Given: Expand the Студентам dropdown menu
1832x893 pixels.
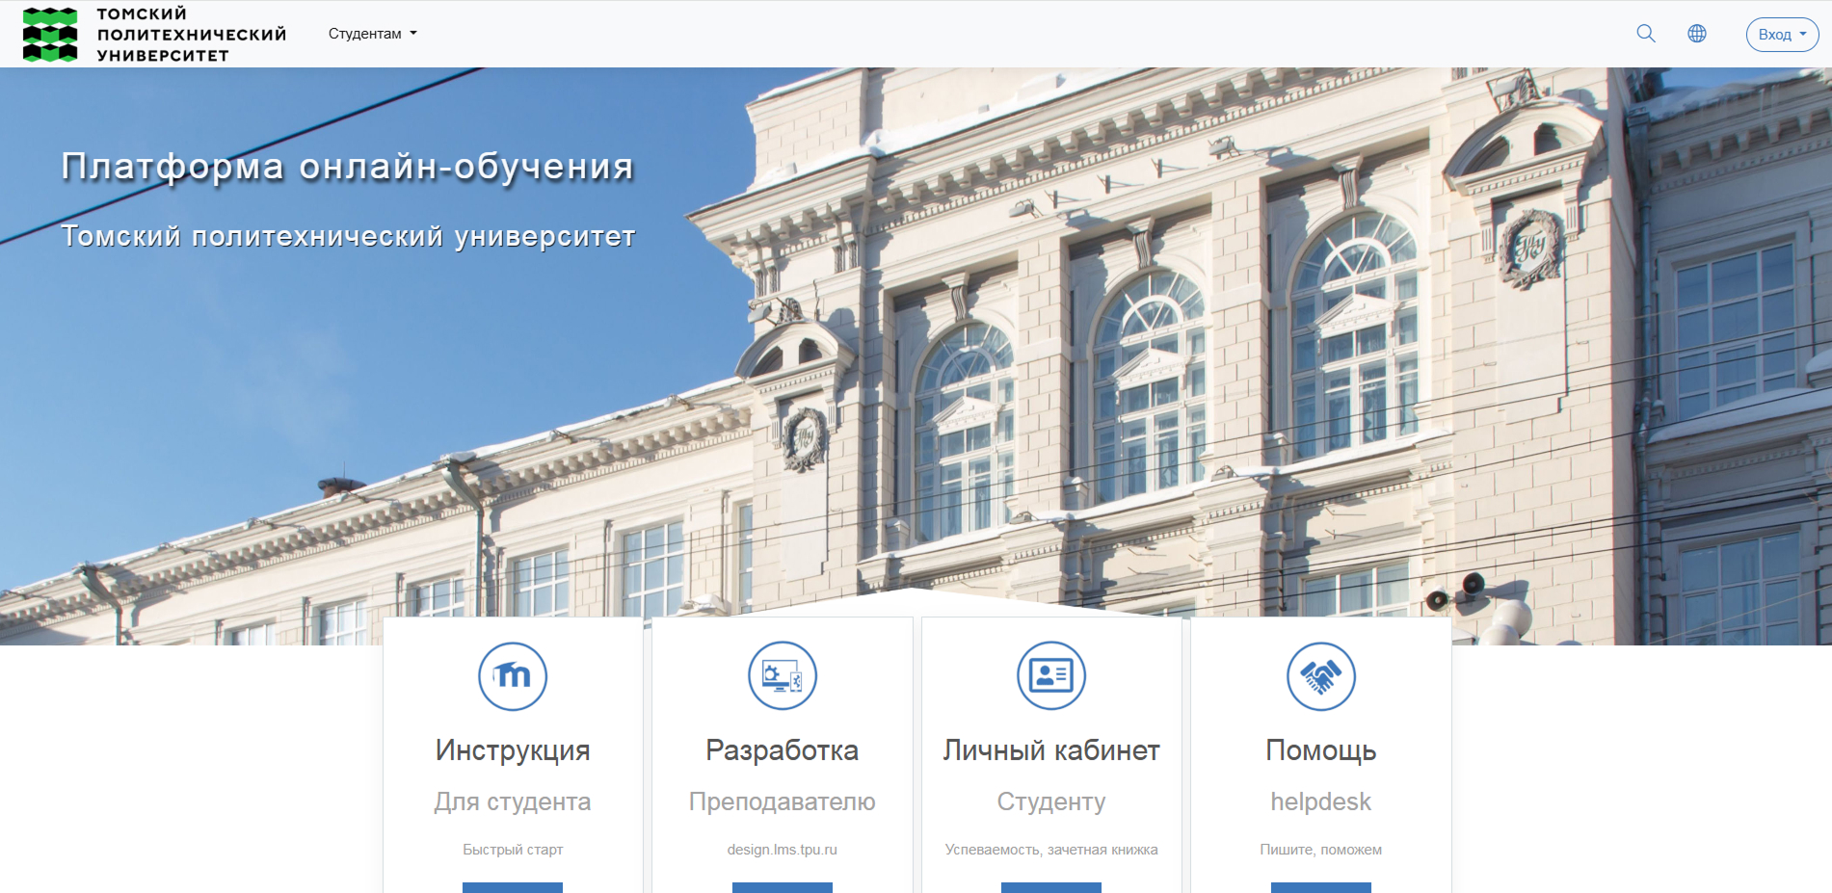Looking at the screenshot, I should [x=373, y=34].
